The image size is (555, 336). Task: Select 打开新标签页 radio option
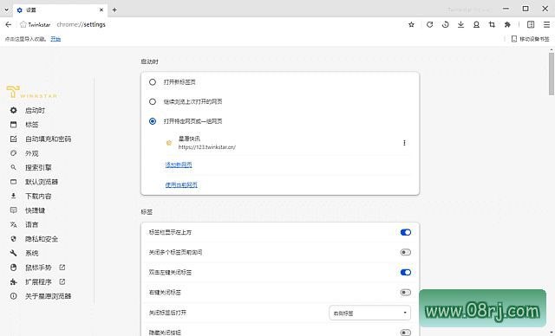[153, 82]
